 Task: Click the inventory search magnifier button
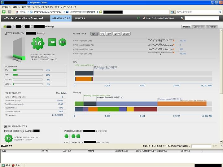(220, 12)
